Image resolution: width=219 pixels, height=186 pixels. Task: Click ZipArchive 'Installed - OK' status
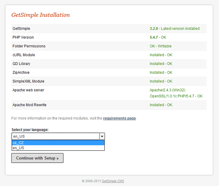(161, 73)
